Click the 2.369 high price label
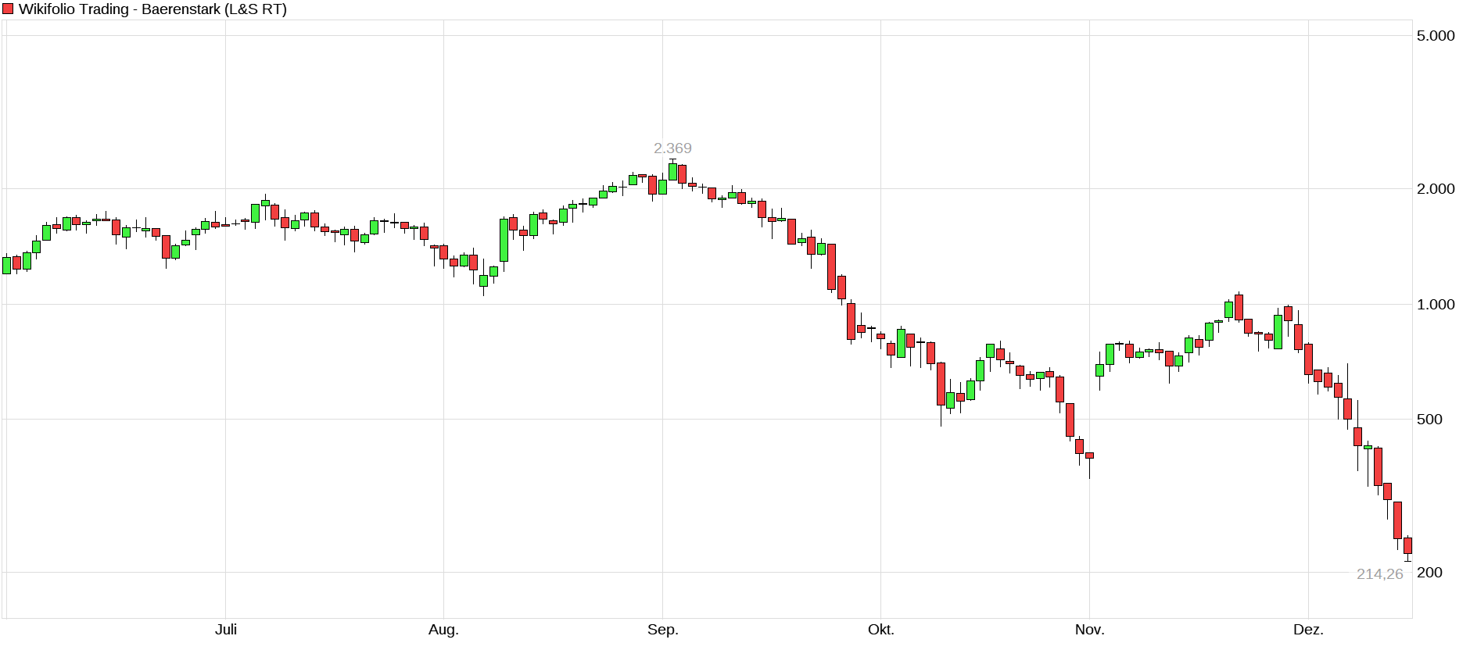Screen dimensions: 1470x668 (x=672, y=148)
